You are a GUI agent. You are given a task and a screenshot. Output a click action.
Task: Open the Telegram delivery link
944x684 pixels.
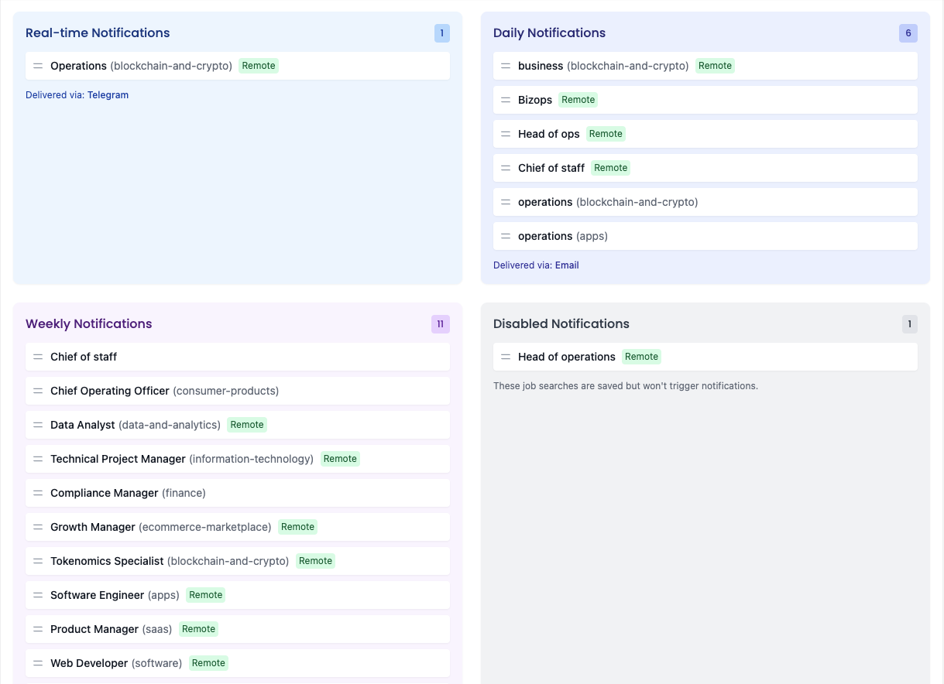108,94
